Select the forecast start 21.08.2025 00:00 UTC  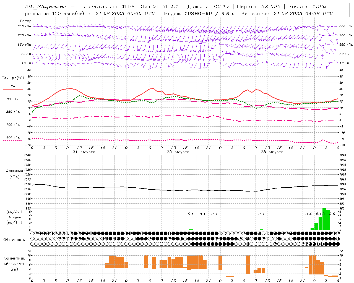pos(125,14)
